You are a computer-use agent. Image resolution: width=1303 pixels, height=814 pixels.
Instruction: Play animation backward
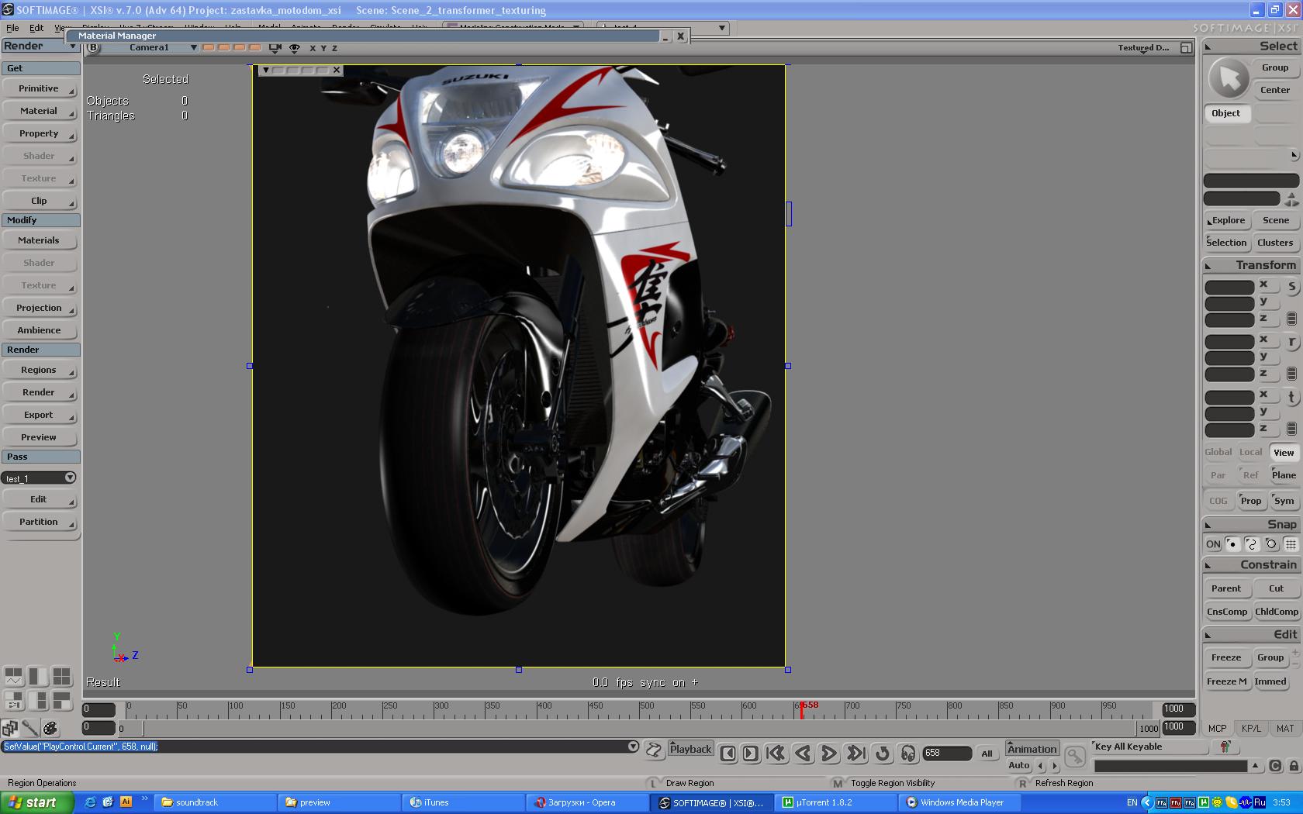[x=803, y=753]
